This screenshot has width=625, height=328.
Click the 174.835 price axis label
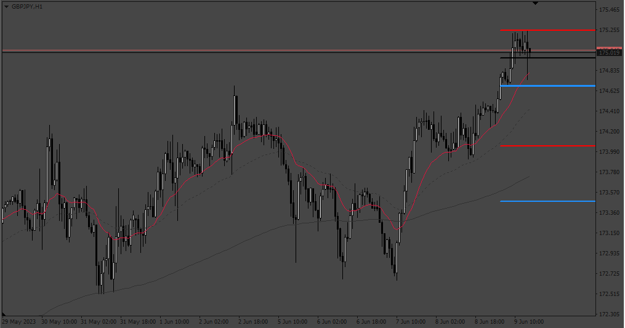[x=610, y=71]
